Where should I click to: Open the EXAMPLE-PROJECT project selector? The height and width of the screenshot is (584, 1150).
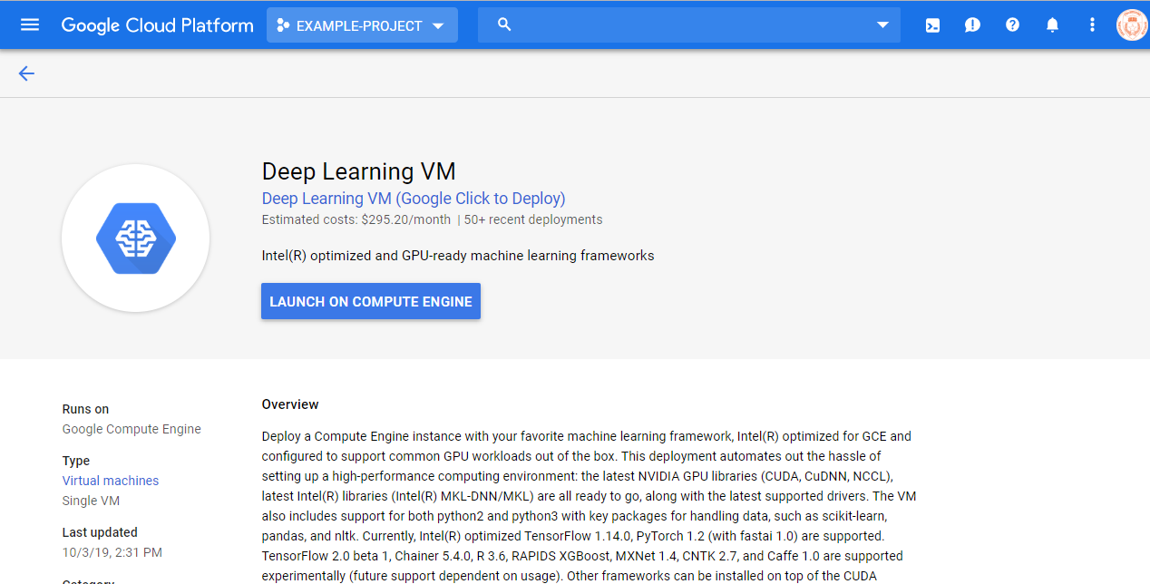click(x=362, y=25)
